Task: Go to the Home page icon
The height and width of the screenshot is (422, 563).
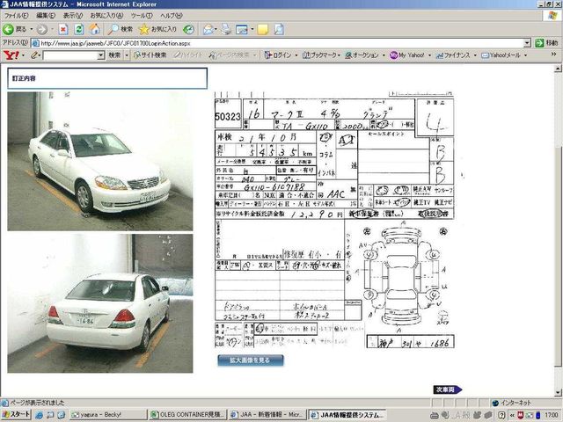Action: tap(95, 29)
